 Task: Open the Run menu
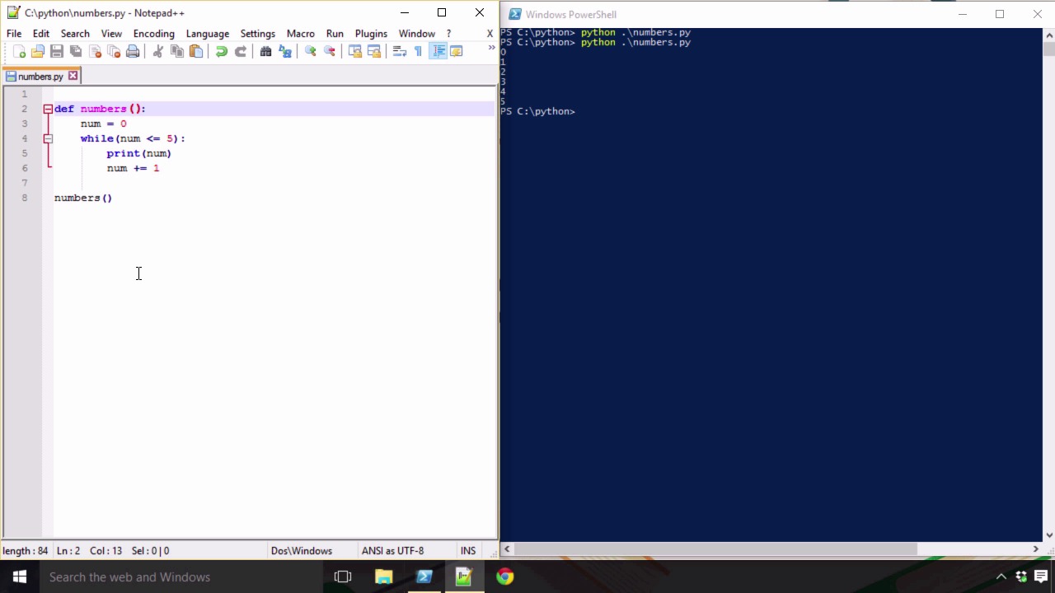pyautogui.click(x=335, y=34)
